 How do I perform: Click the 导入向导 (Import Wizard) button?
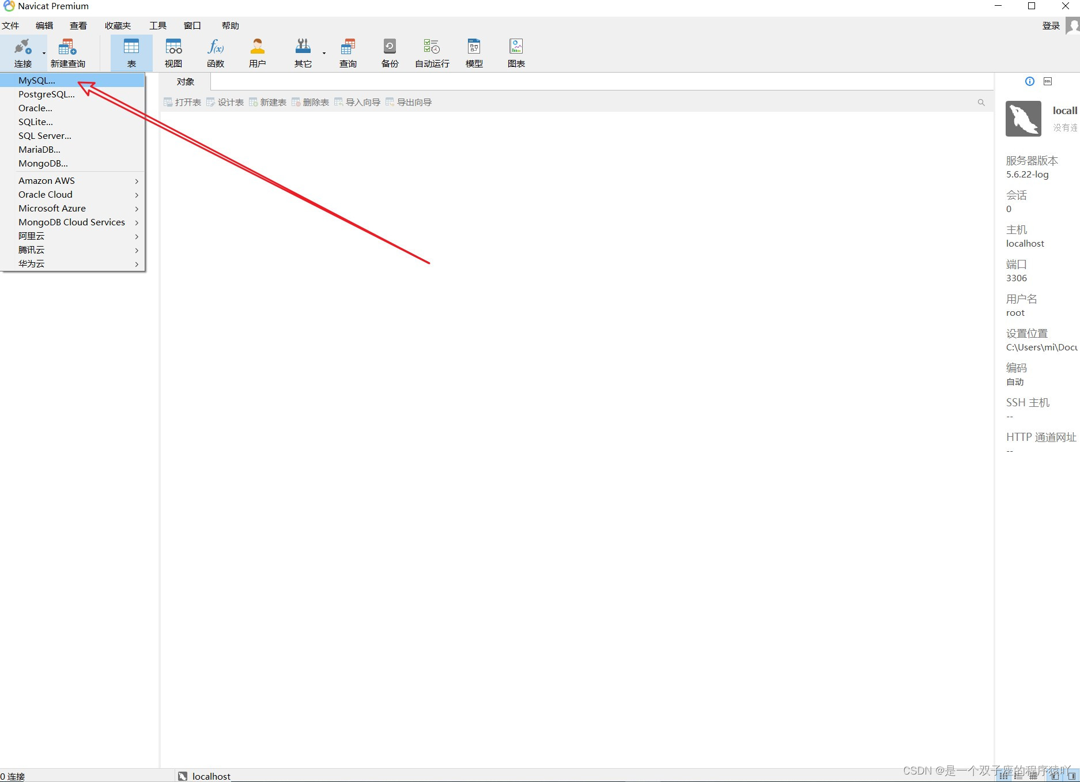pyautogui.click(x=357, y=102)
